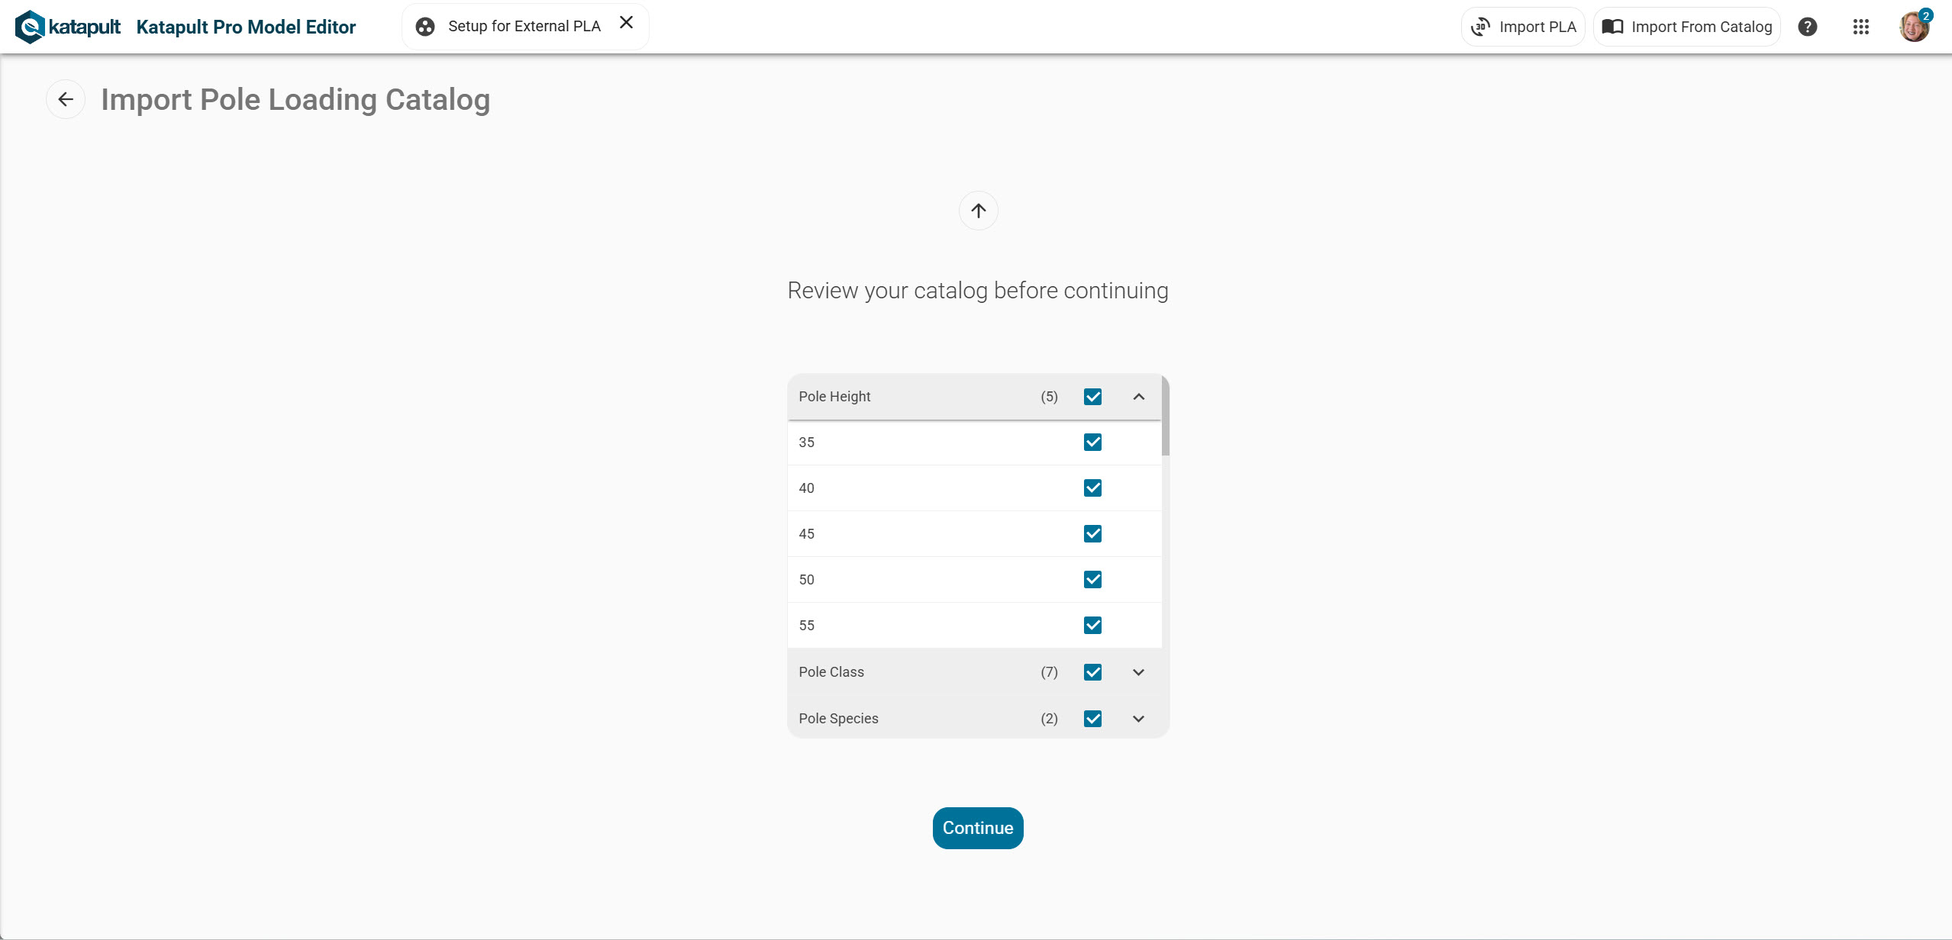Expand the Pole Class section
The image size is (1952, 940).
coord(1138,672)
